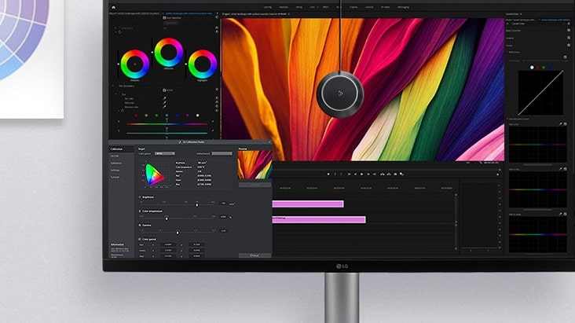Pick the cyan HSL color preset dot

click(x=167, y=116)
